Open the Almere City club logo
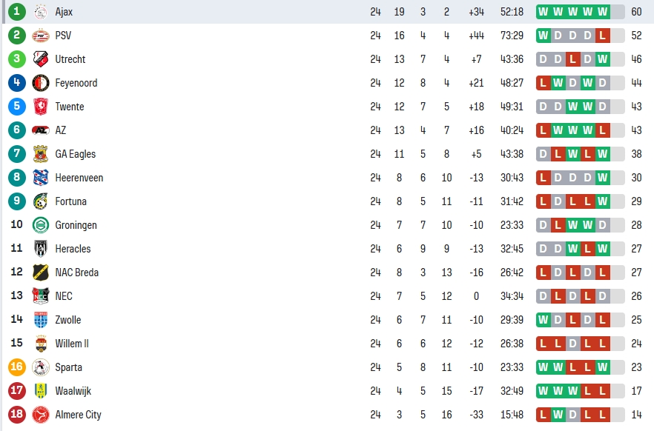The image size is (654, 431). pyautogui.click(x=41, y=415)
